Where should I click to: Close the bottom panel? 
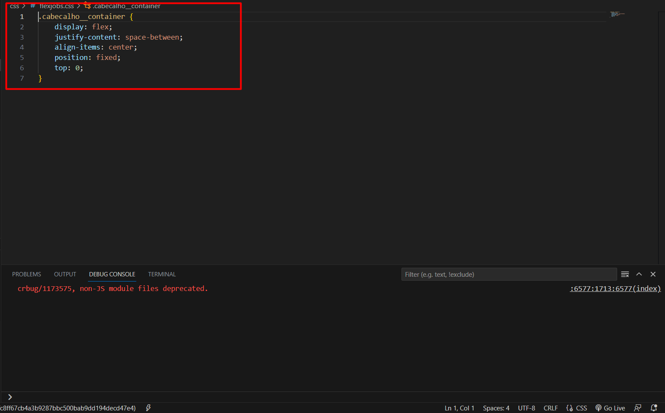pos(653,274)
